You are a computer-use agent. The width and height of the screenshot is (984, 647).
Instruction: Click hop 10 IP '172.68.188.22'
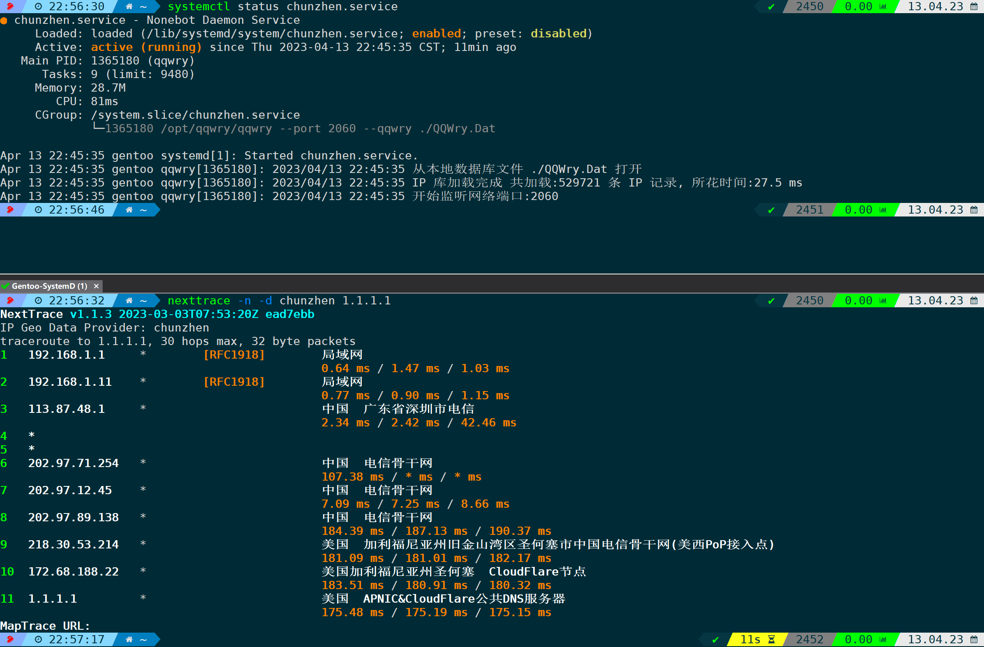[x=73, y=572]
